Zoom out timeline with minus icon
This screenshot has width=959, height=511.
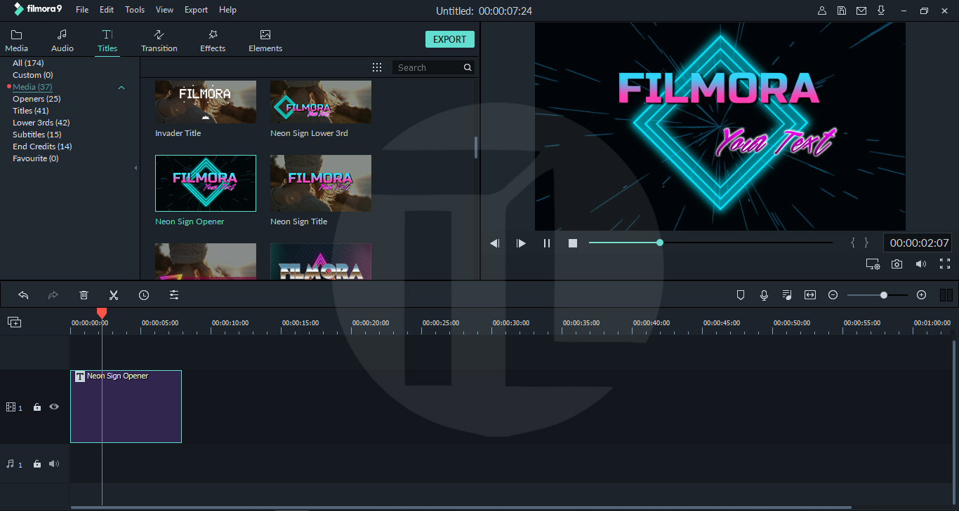click(x=833, y=295)
